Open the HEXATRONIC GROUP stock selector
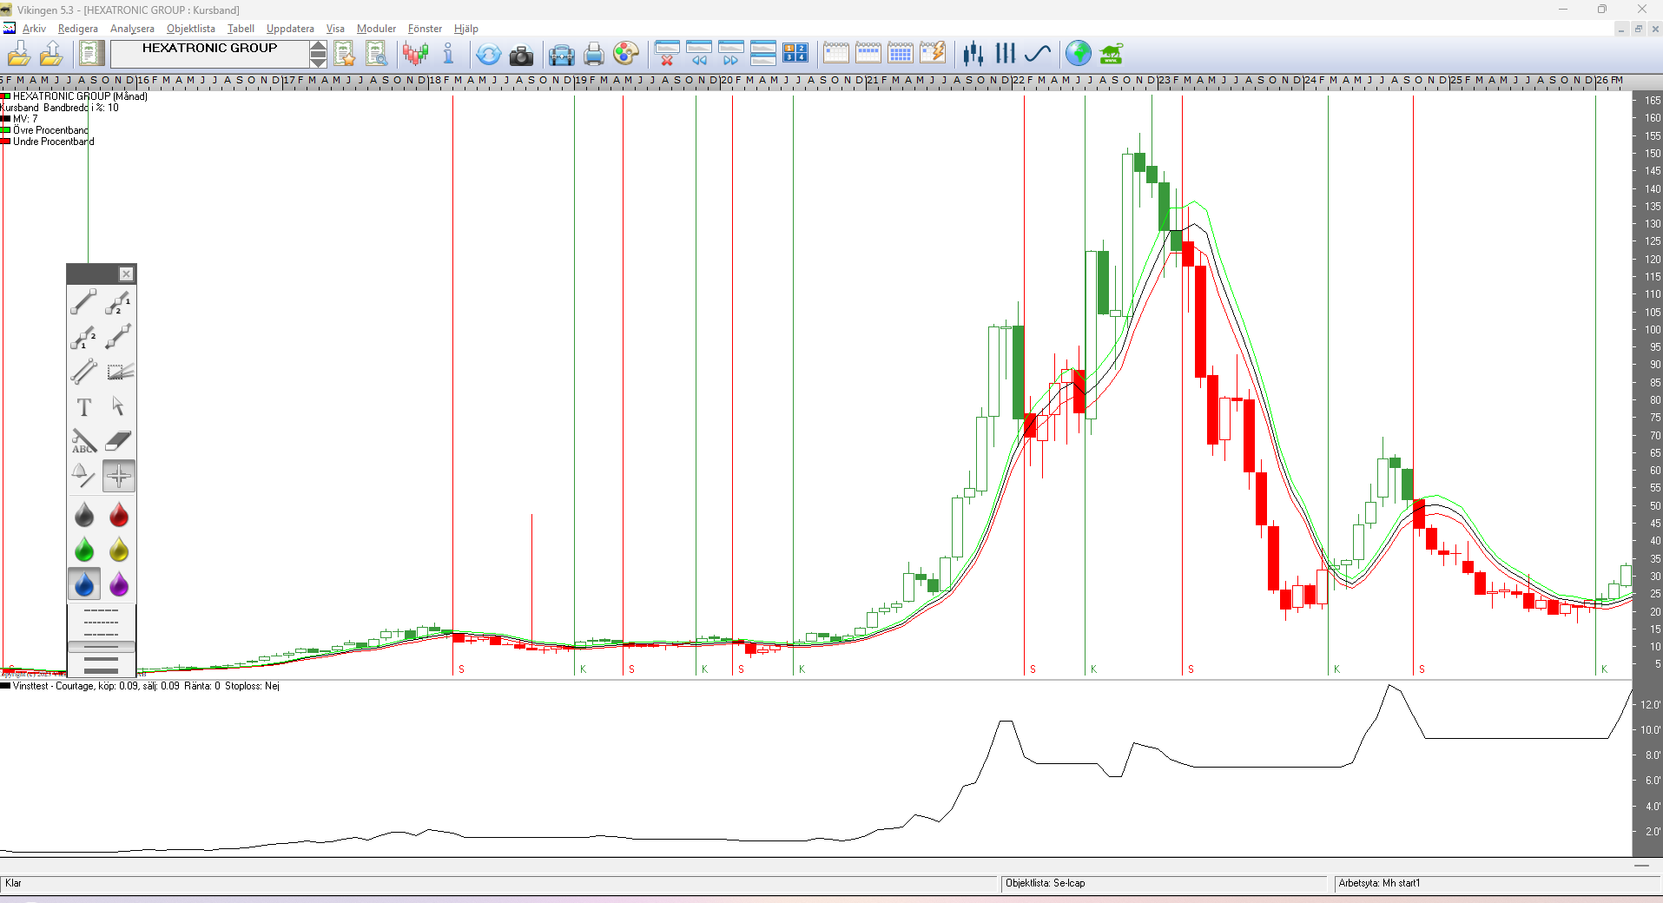 tap(209, 49)
